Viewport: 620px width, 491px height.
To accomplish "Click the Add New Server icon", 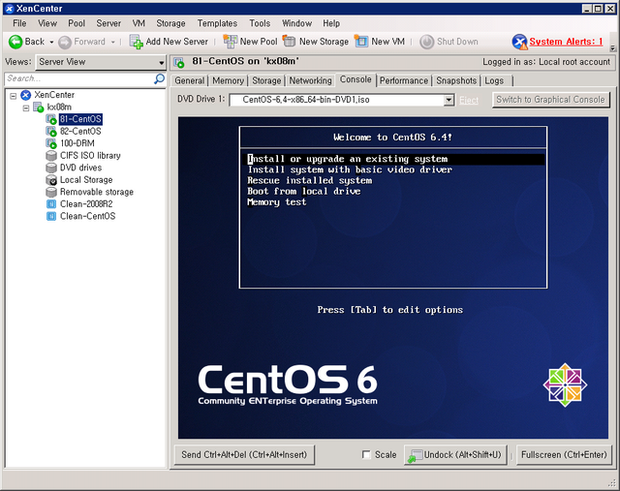I will click(136, 42).
